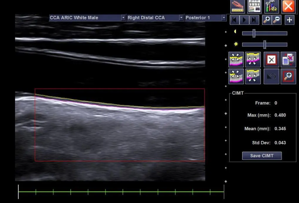This screenshot has height=203, width=299.
Task: Click the zoom in magnifier beside playback controls
Action: tap(267, 20)
